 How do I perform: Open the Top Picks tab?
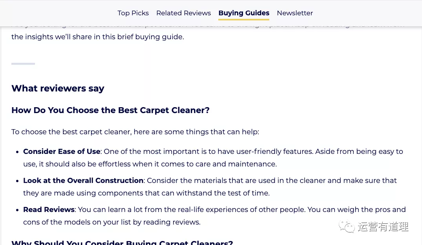133,13
